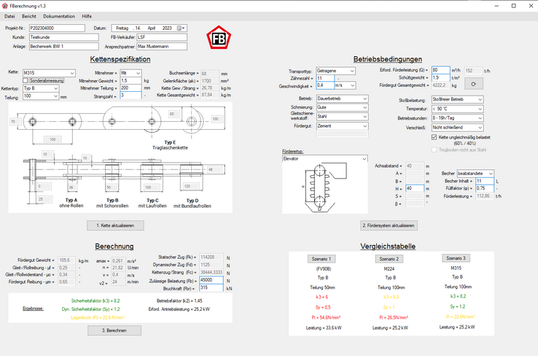This screenshot has width=538, height=356.
Task: Open the Becher beabstandete dropdown
Action: click(x=475, y=174)
